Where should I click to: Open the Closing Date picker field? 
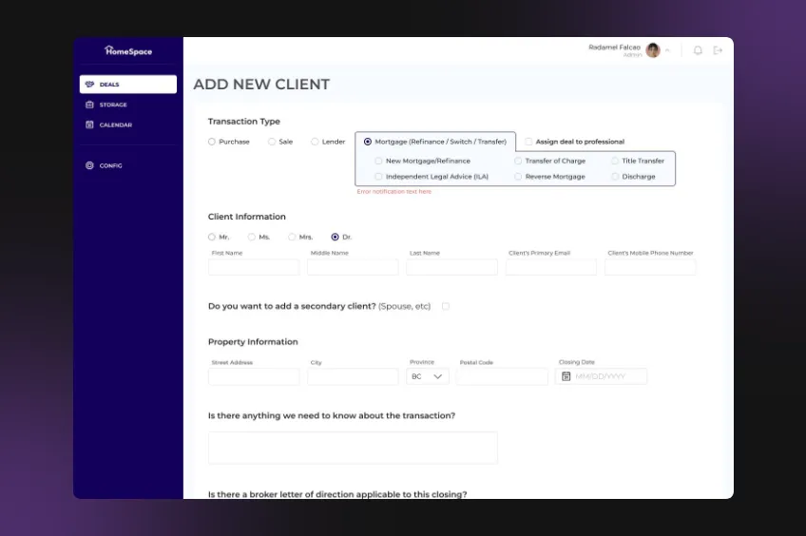tap(608, 376)
